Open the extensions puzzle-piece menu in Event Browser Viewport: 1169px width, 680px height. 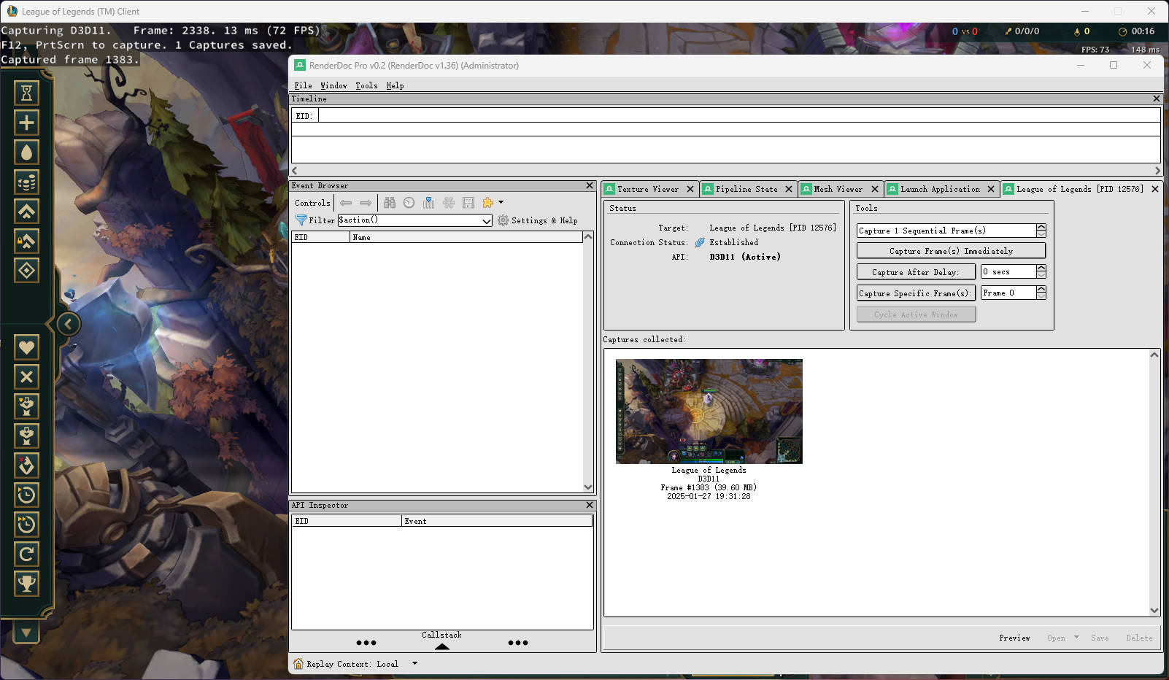click(487, 203)
